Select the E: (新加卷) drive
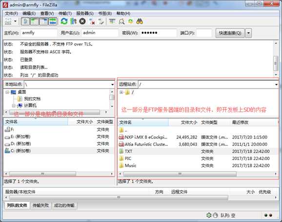Image resolution: width=282 pixels, height=222 pixels. point(59,136)
